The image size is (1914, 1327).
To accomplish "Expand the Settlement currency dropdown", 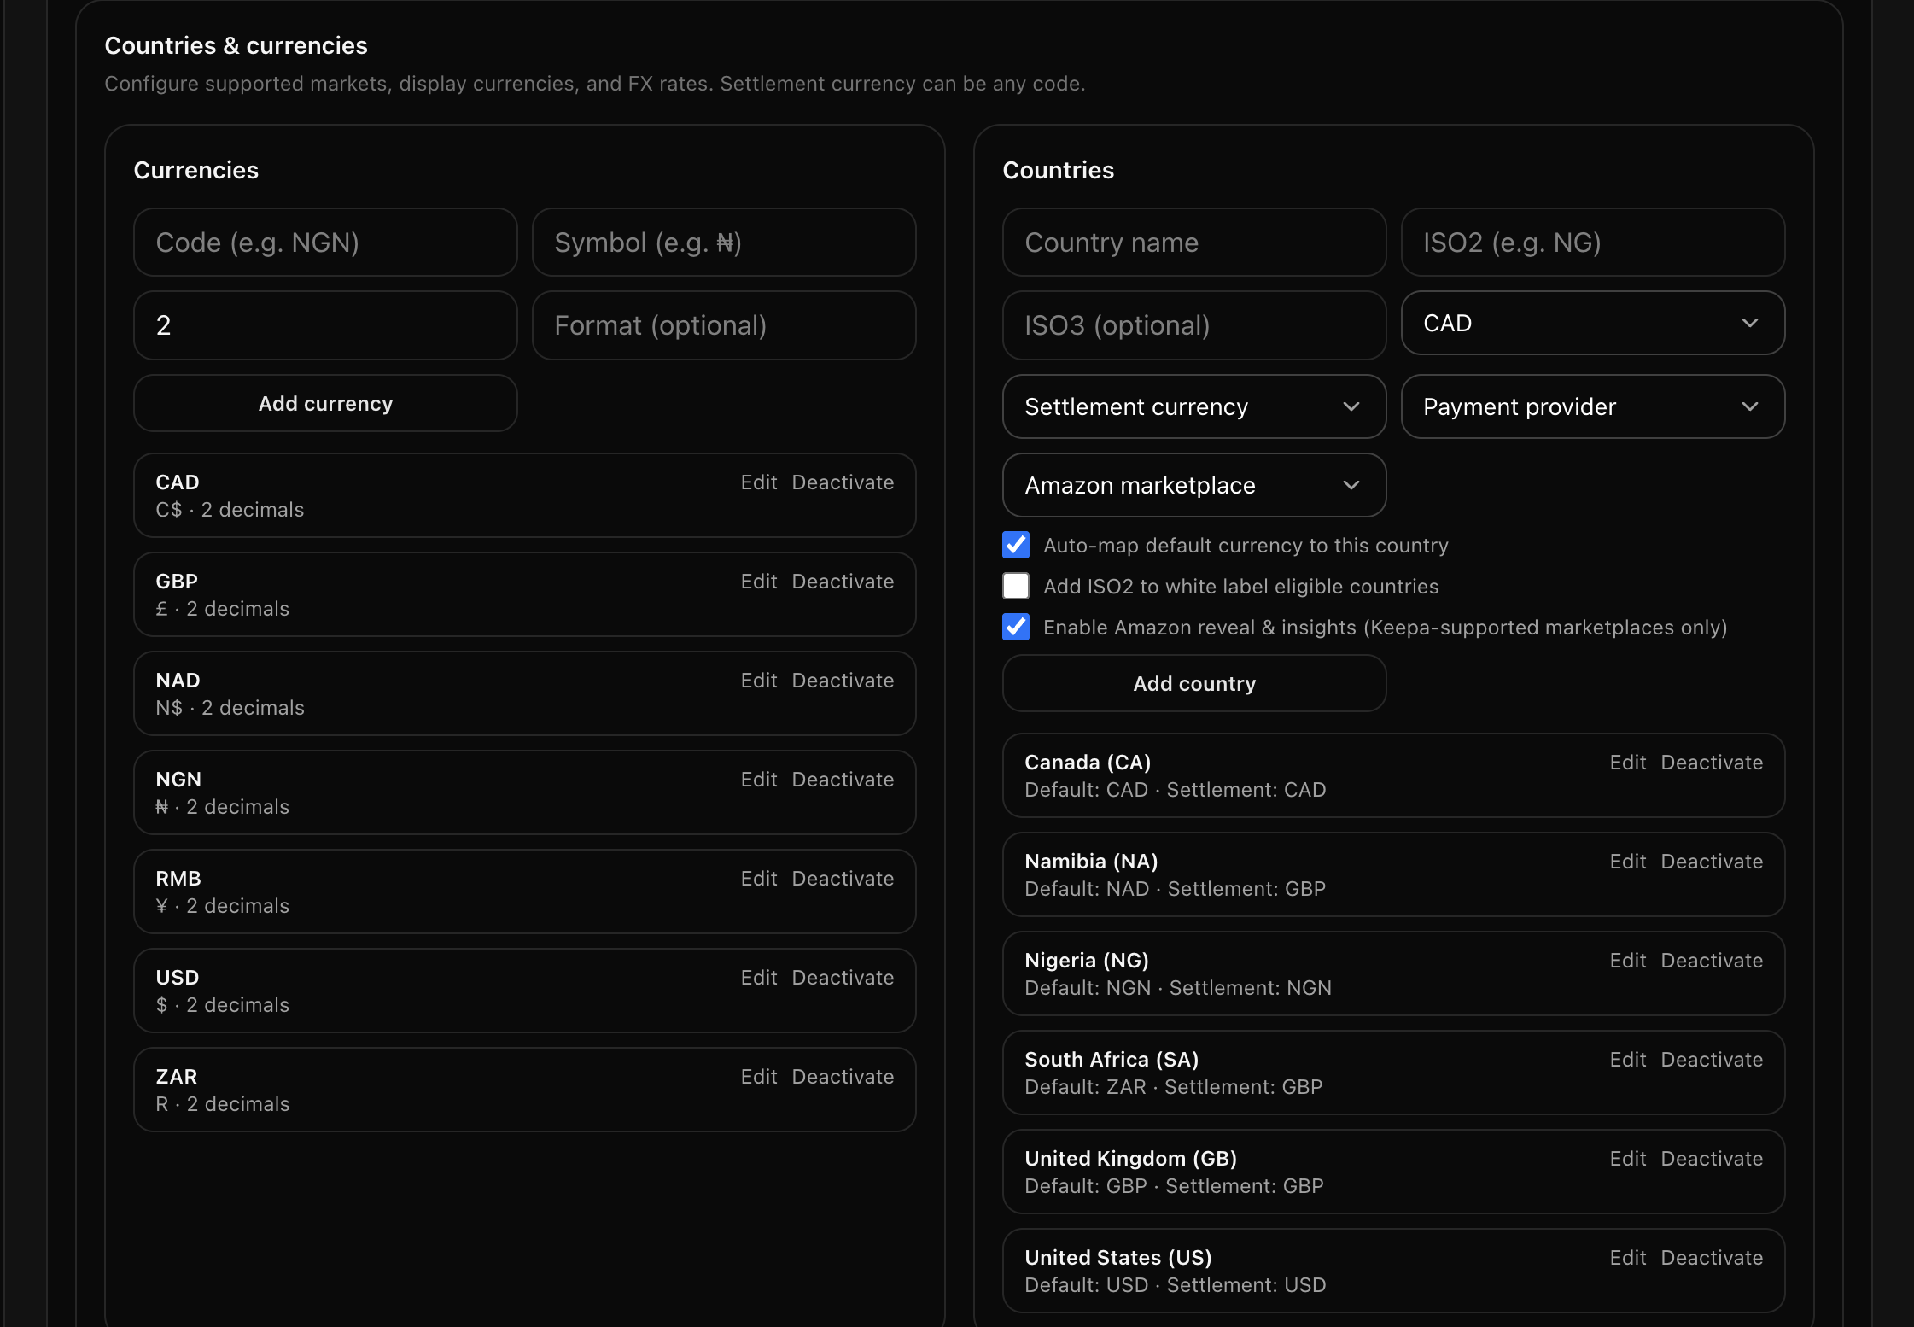I will 1193,407.
